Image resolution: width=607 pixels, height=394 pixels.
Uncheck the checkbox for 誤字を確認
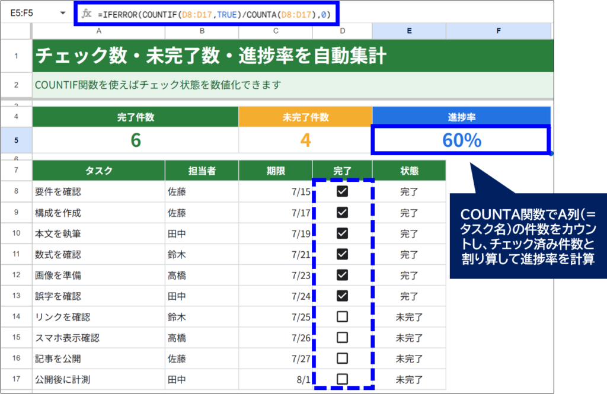342,296
